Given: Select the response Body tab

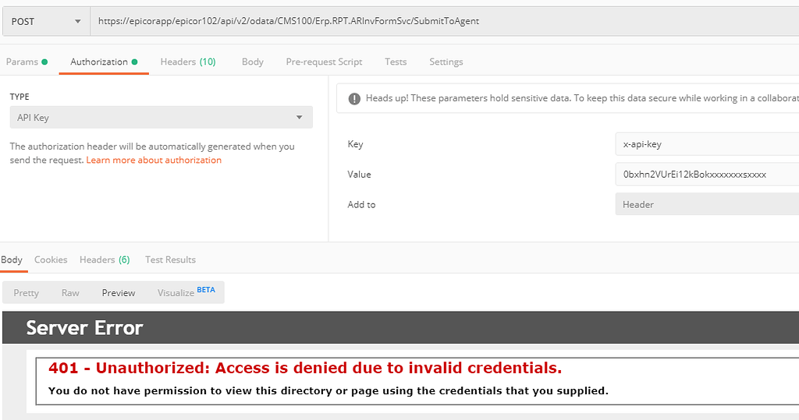Looking at the screenshot, I should point(12,259).
